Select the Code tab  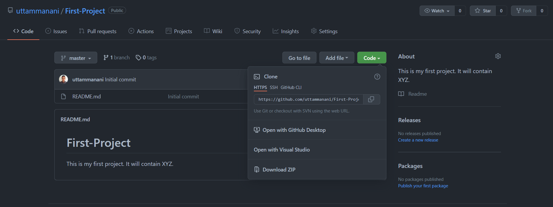[x=23, y=31]
